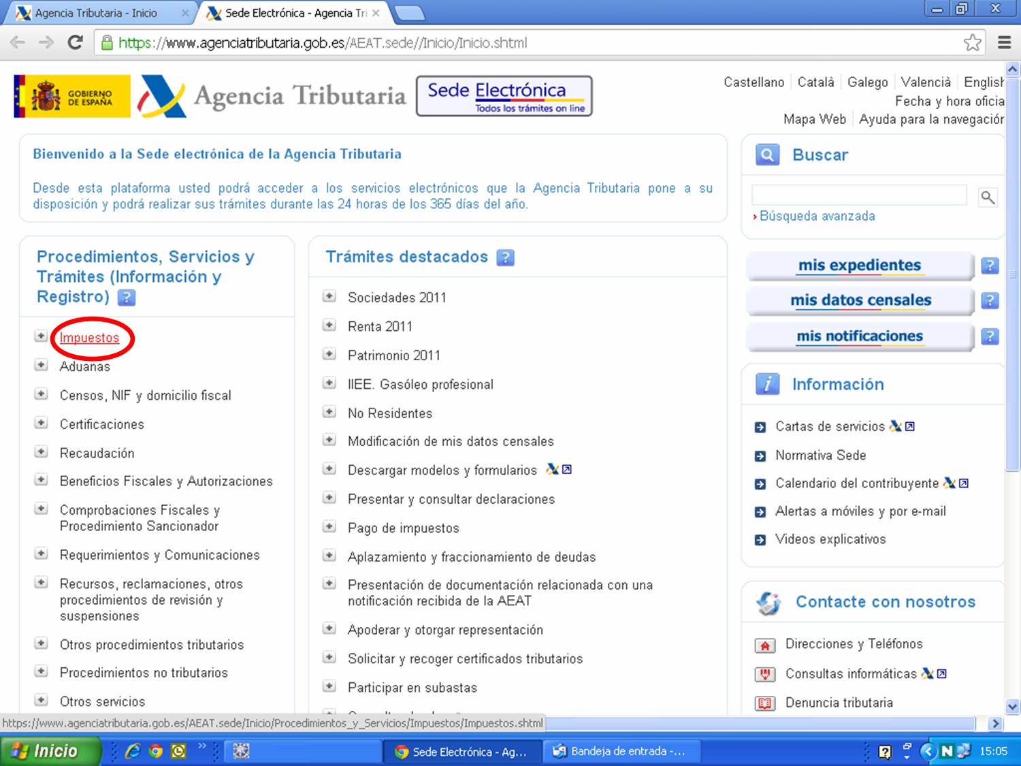
Task: Click the Sede Electrónica logo banner
Action: [504, 96]
